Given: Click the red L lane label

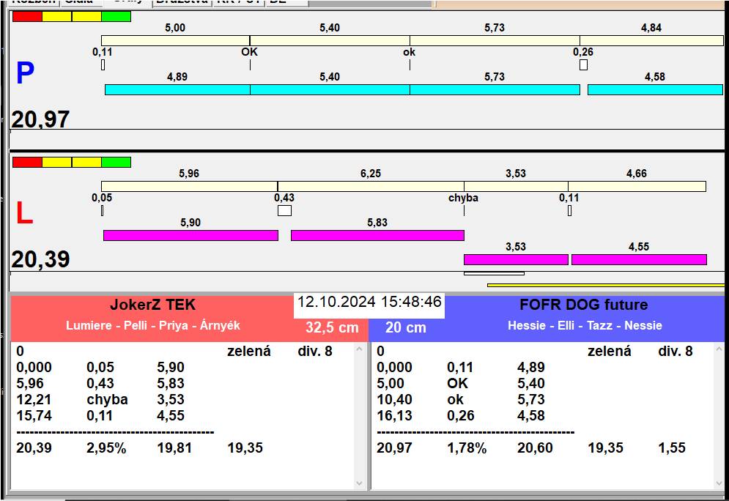Looking at the screenshot, I should [24, 214].
